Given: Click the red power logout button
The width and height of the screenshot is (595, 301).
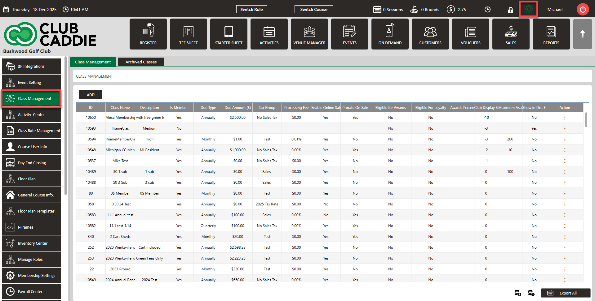Looking at the screenshot, I should pyautogui.click(x=583, y=10).
